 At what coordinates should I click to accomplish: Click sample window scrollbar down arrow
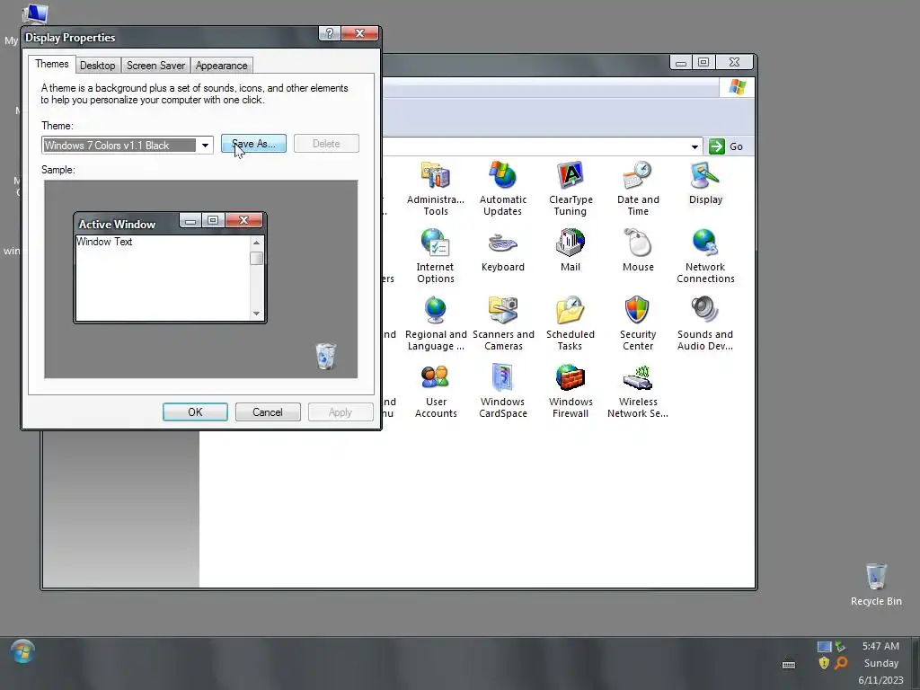(x=256, y=314)
